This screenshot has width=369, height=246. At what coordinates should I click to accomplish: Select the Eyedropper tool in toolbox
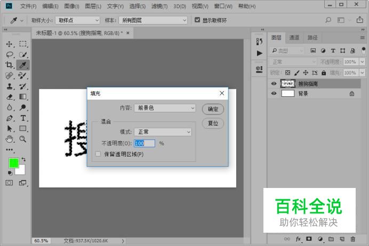23,65
